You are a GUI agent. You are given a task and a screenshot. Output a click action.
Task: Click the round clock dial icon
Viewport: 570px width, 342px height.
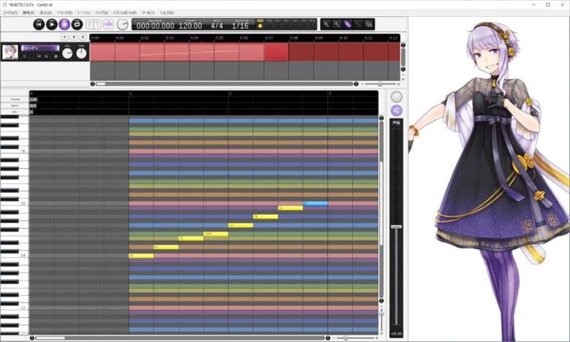pyautogui.click(x=123, y=24)
